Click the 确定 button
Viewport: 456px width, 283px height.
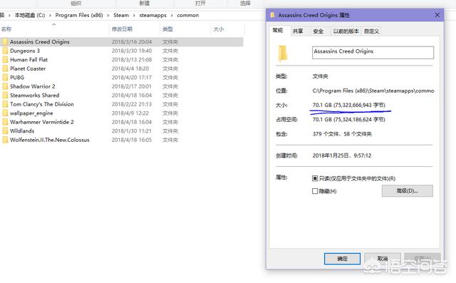coord(342,259)
